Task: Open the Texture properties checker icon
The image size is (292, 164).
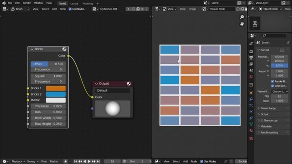Action: (x=251, y=138)
